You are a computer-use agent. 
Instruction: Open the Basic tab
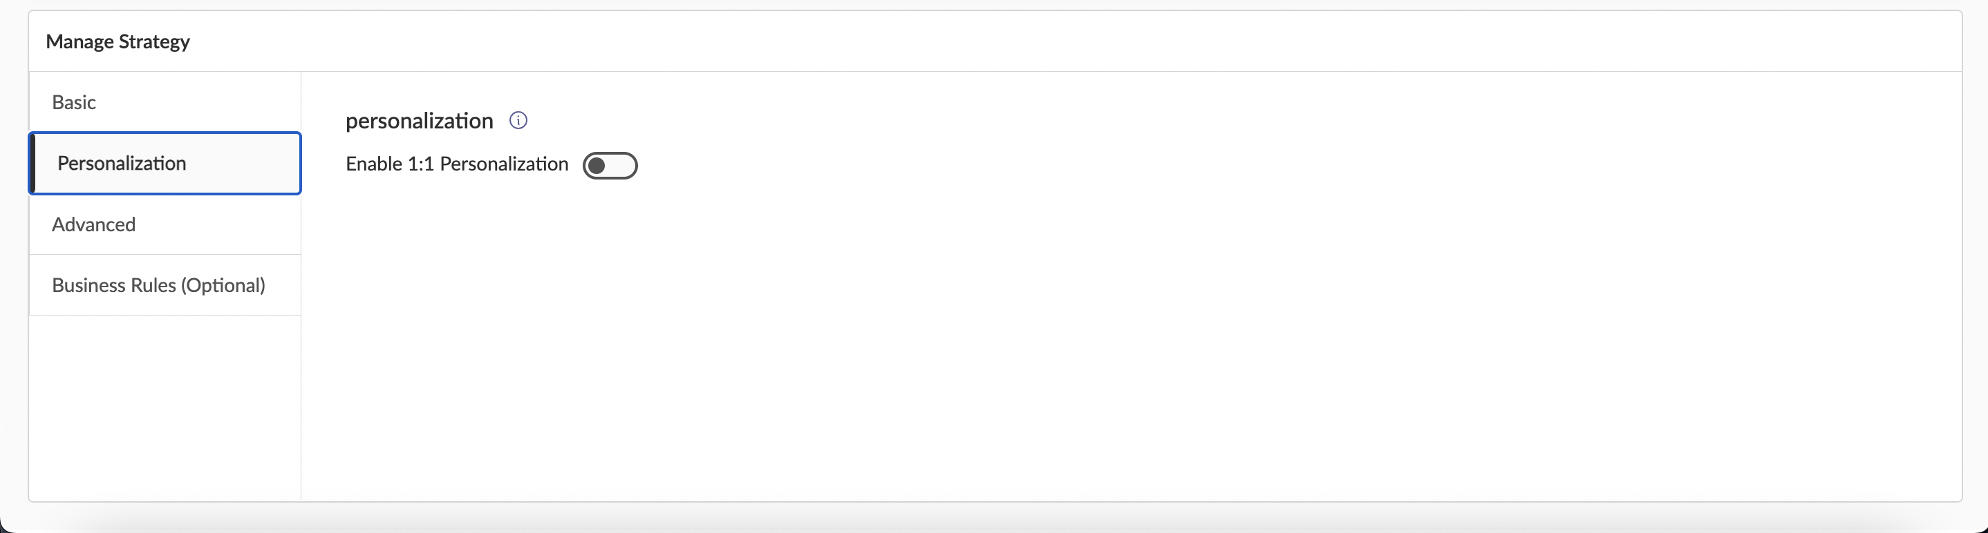74,103
